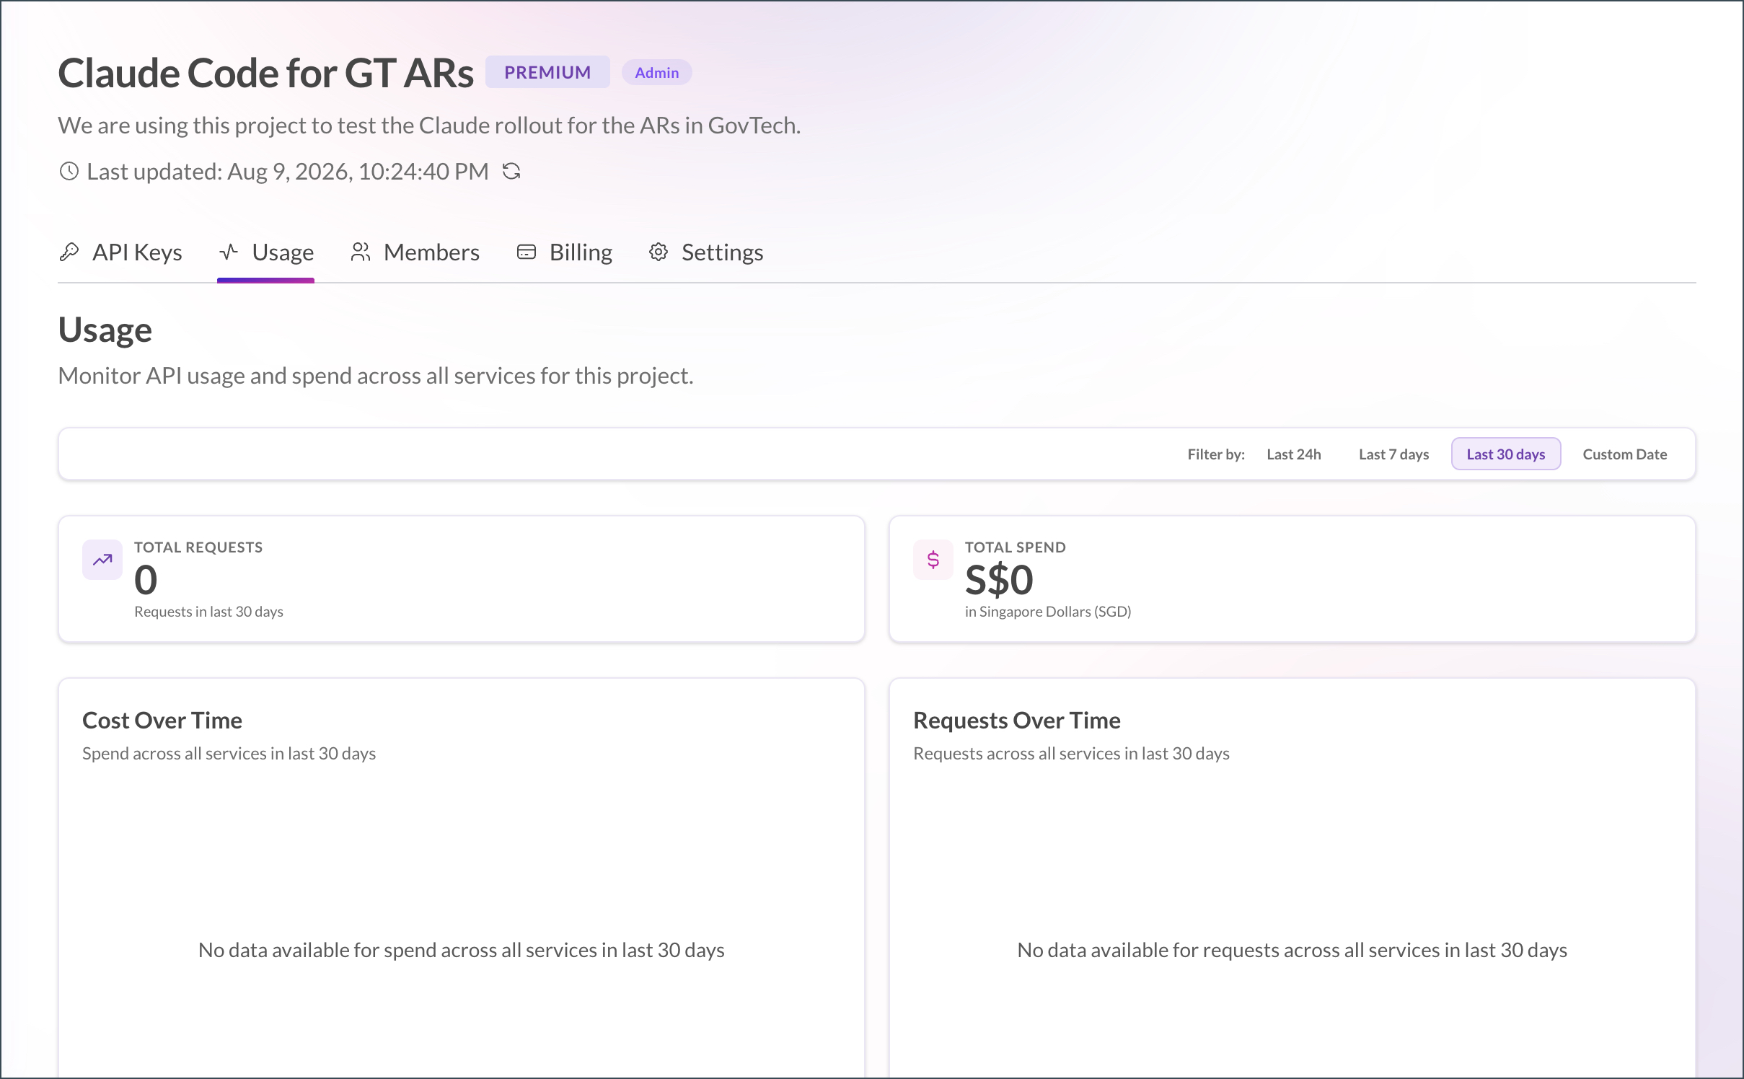The image size is (1744, 1079).
Task: Click 'No data available for requests' message
Action: pos(1292,950)
